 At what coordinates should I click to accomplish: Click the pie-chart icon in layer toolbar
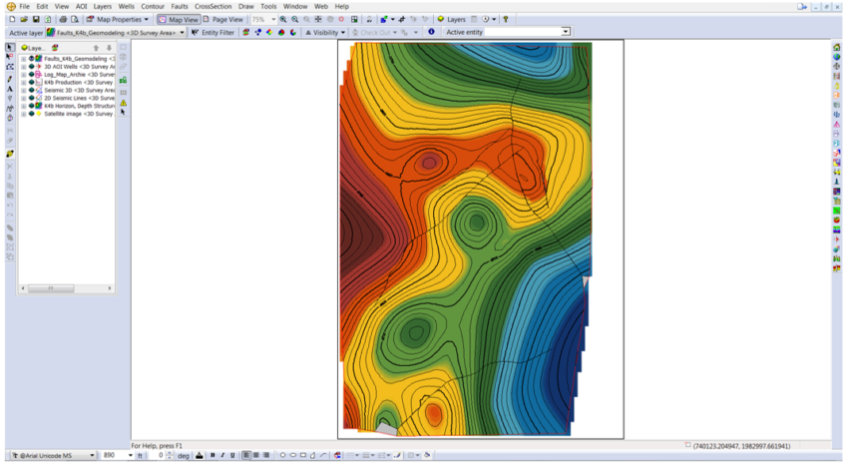[x=281, y=33]
